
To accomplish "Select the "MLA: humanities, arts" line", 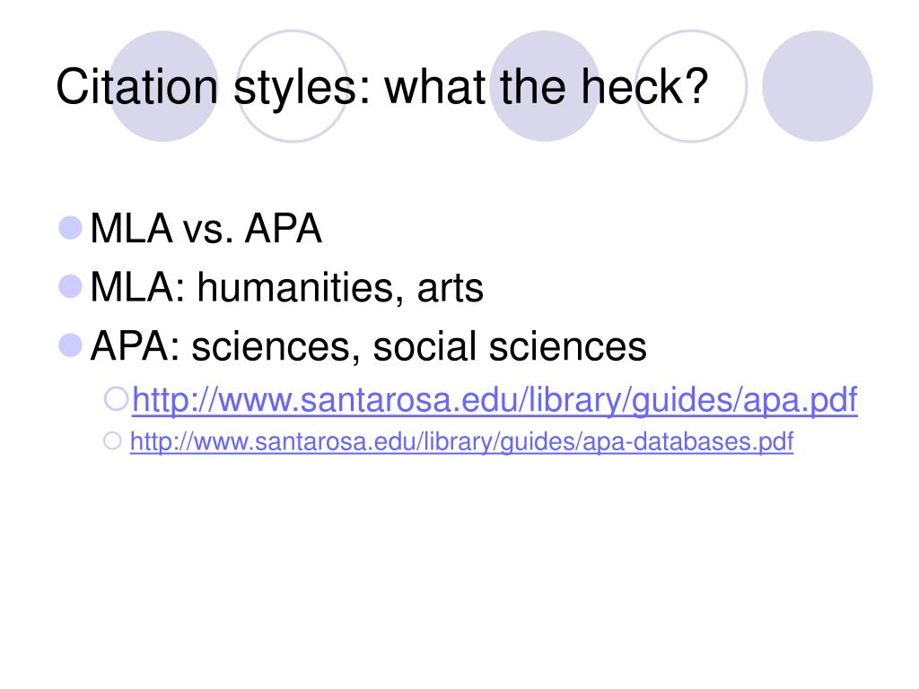I will tap(287, 288).
